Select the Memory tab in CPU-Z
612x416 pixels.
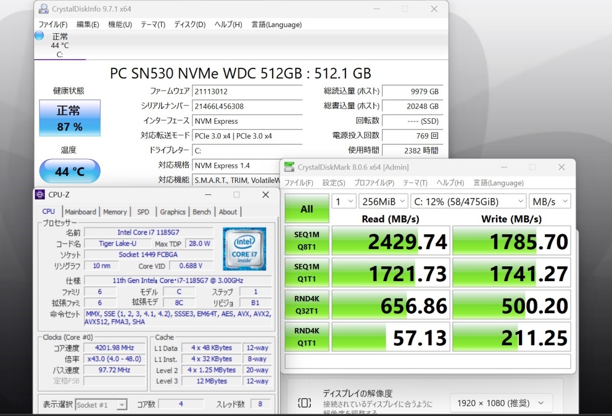pyautogui.click(x=115, y=212)
